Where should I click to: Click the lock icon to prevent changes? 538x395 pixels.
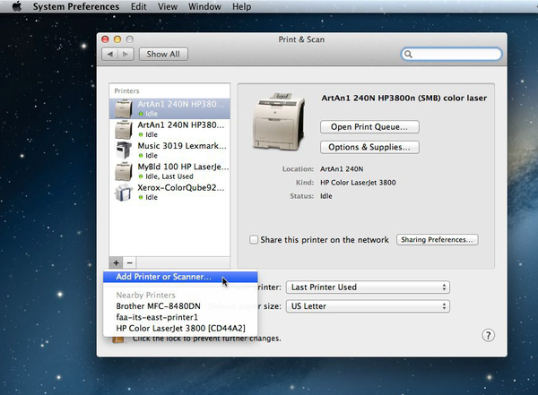coord(117,339)
